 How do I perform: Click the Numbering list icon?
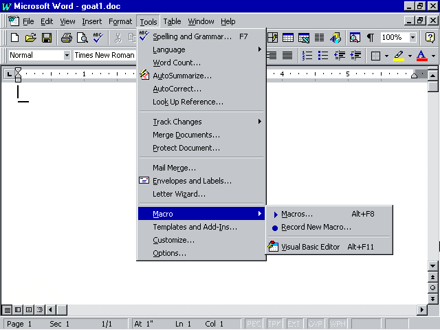pyautogui.click(x=307, y=55)
